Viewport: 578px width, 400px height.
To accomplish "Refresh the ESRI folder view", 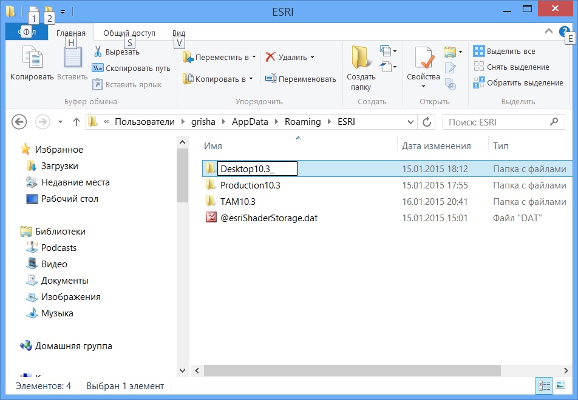I will point(426,122).
